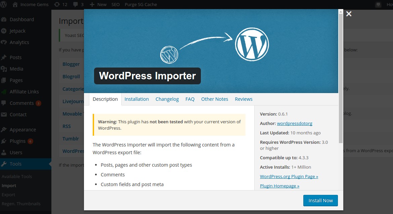Open the Plugin Homepage link
The height and width of the screenshot is (214, 393).
click(279, 186)
